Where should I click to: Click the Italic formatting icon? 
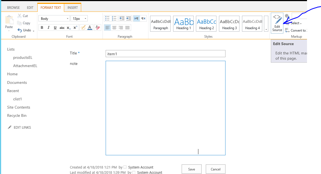pos(48,27)
